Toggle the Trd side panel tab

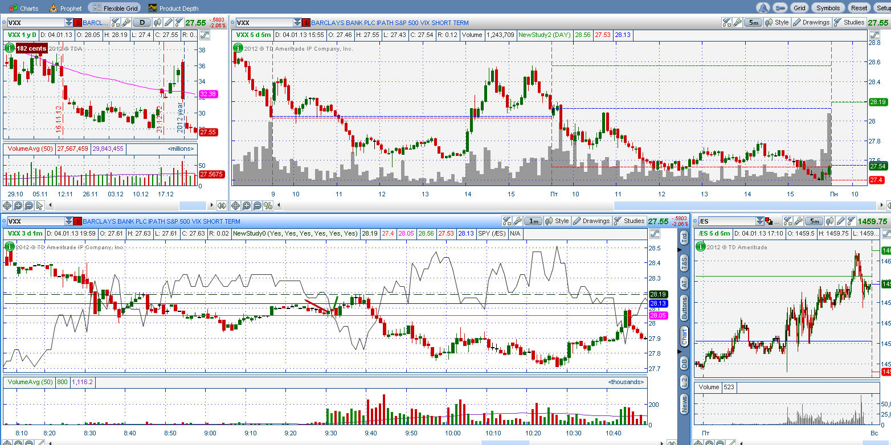[684, 238]
